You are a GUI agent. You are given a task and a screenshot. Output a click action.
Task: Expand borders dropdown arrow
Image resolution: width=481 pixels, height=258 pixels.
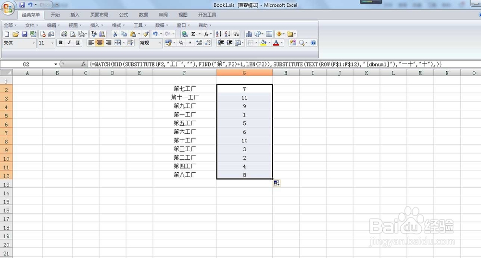[x=256, y=43]
